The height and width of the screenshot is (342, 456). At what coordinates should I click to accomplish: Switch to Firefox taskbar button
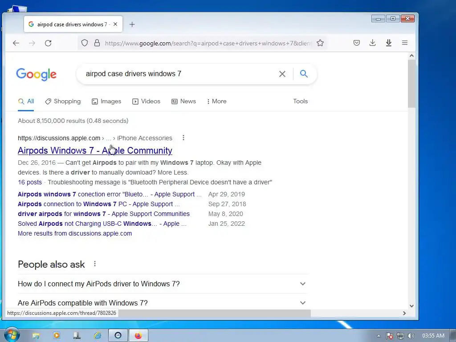pyautogui.click(x=138, y=336)
